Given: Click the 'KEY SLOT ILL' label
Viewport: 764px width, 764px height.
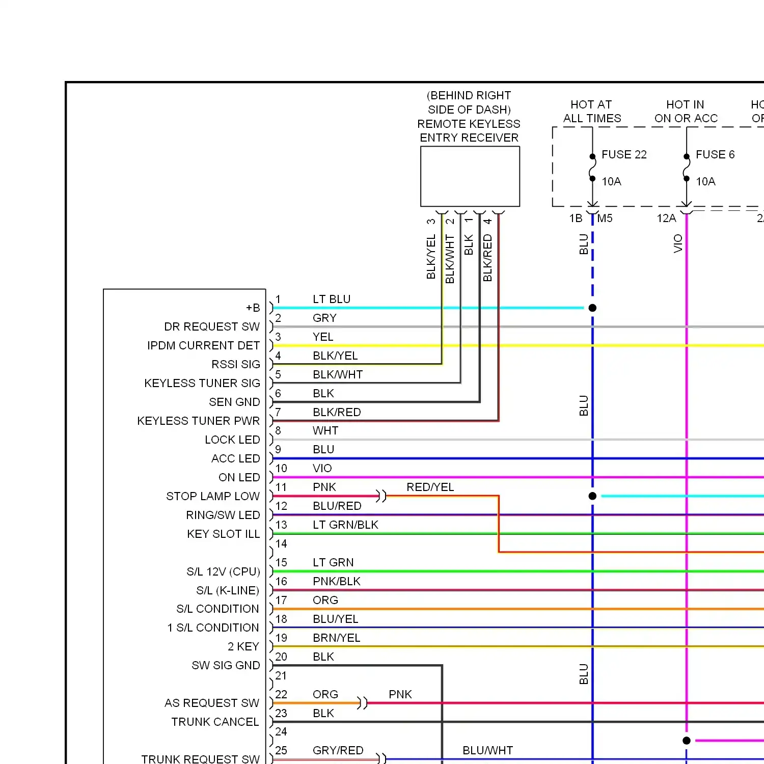Looking at the screenshot, I should click(x=224, y=534).
